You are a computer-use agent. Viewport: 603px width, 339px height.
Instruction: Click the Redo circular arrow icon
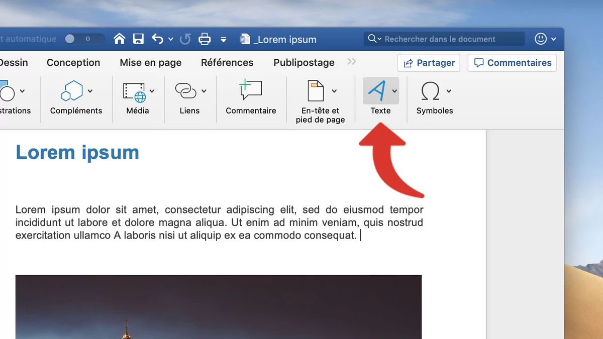point(185,39)
